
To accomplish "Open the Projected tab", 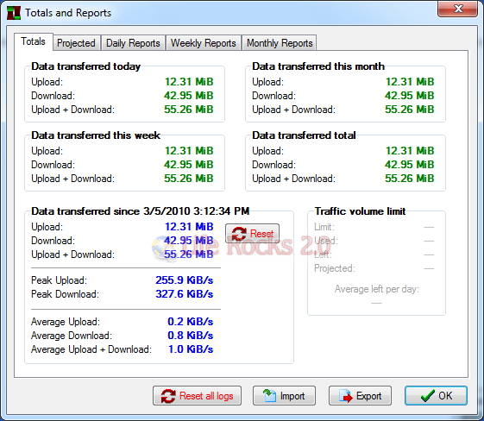I will click(76, 43).
